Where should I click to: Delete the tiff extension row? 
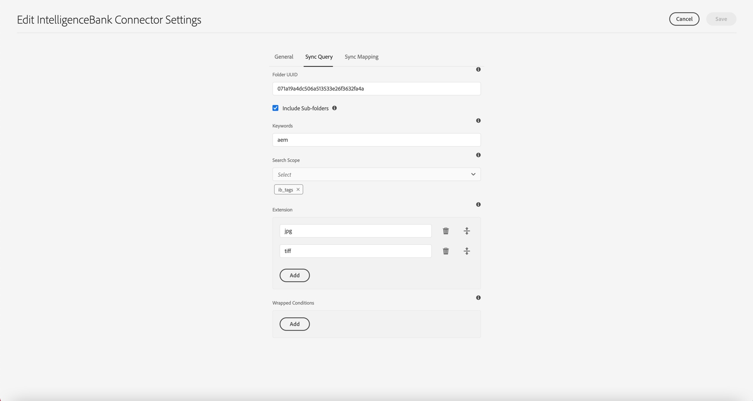click(446, 251)
